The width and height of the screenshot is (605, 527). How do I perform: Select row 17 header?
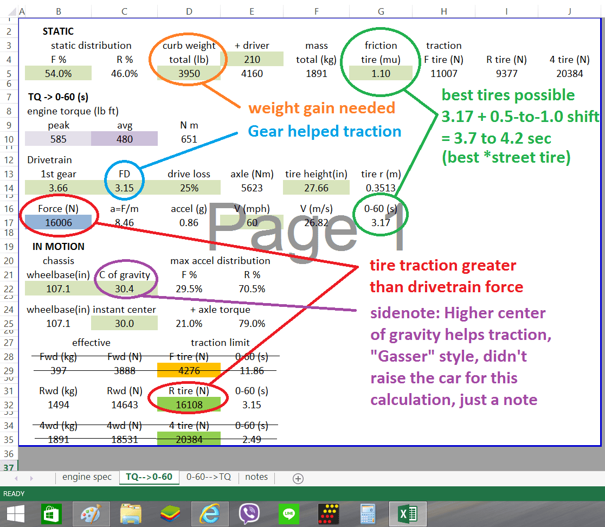(x=9, y=223)
